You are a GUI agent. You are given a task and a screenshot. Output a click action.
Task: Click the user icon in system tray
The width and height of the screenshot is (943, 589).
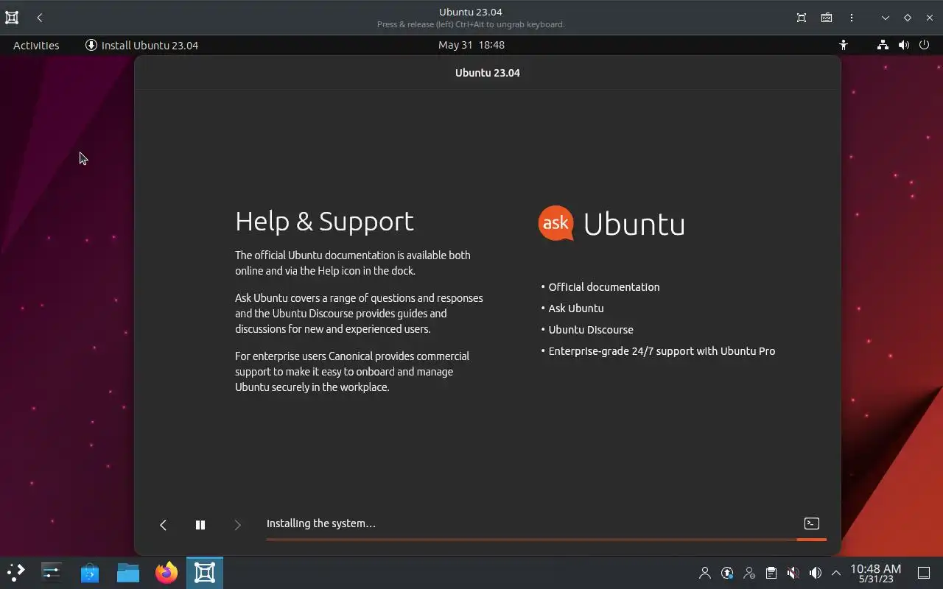[705, 573]
